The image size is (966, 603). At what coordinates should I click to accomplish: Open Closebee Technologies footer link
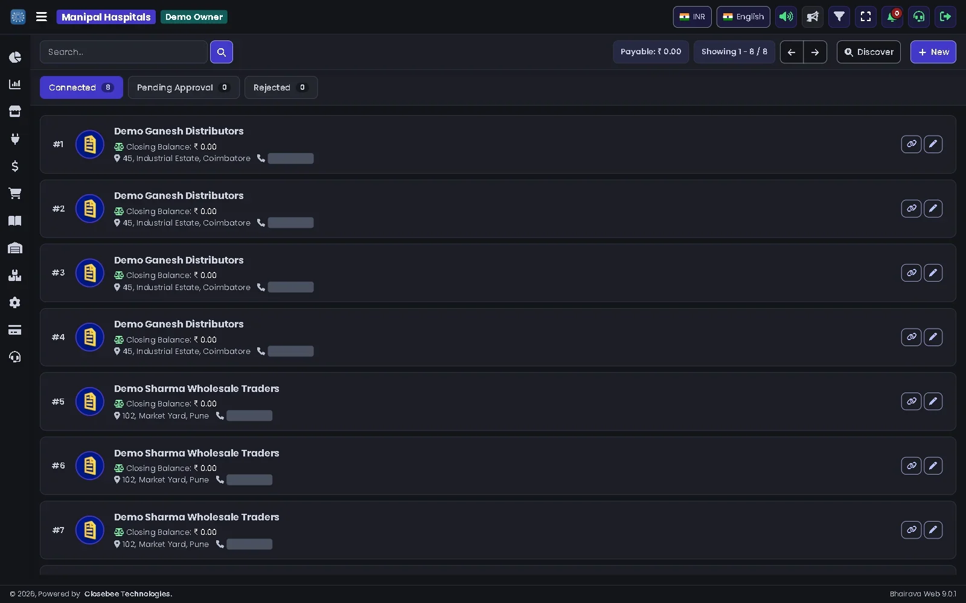tap(128, 594)
